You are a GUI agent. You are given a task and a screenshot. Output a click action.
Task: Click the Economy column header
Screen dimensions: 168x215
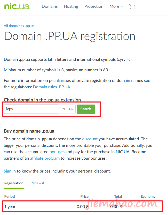tap(148, 196)
